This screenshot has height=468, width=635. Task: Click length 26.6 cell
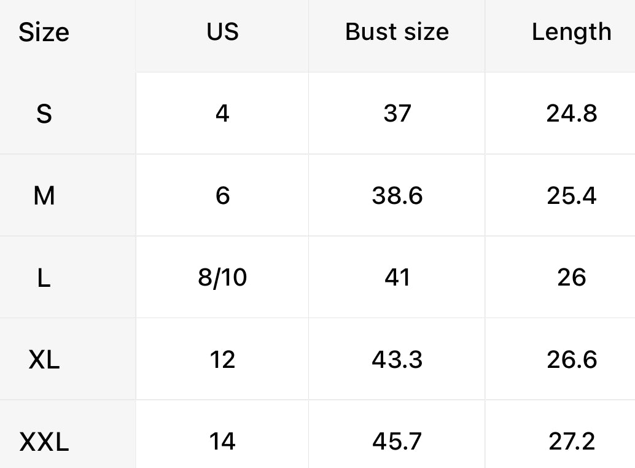(571, 359)
